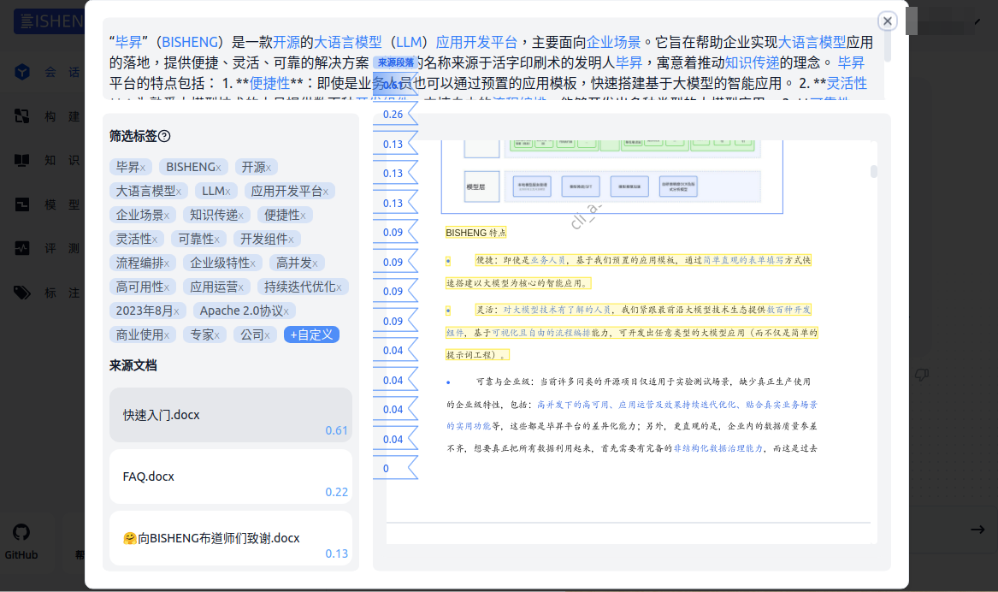Image resolution: width=998 pixels, height=592 pixels.
Task: Remove the BISHENG tag
Action: pos(218,168)
